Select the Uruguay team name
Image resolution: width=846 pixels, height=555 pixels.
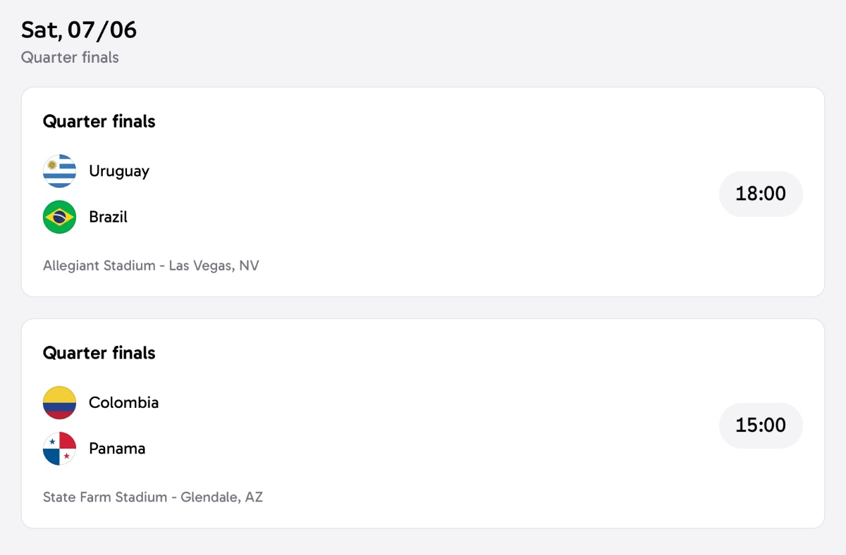(119, 171)
